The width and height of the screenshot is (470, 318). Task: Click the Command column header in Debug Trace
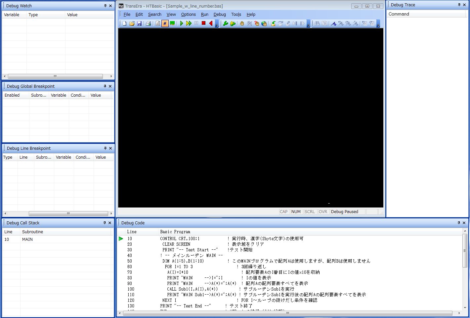(426, 14)
